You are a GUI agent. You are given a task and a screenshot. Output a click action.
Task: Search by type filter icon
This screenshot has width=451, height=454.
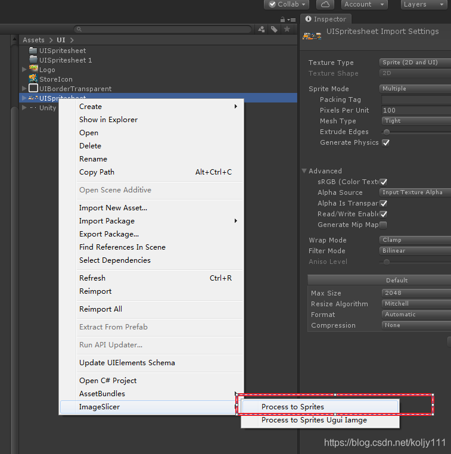pos(262,29)
